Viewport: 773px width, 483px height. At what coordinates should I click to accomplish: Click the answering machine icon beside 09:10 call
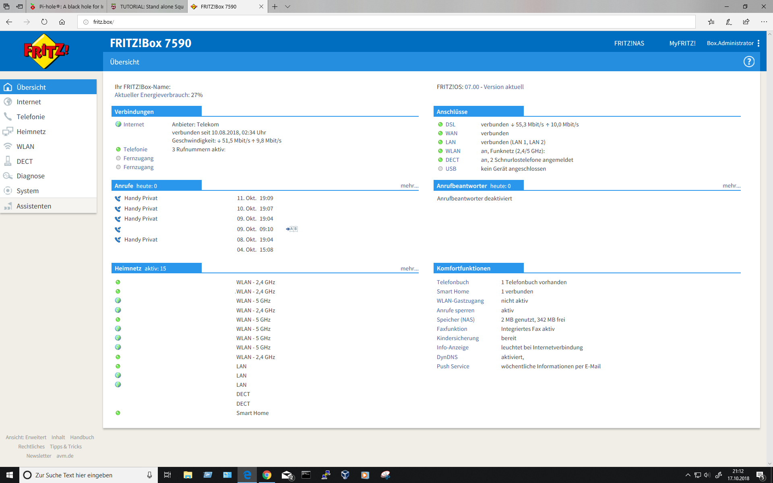coord(292,229)
